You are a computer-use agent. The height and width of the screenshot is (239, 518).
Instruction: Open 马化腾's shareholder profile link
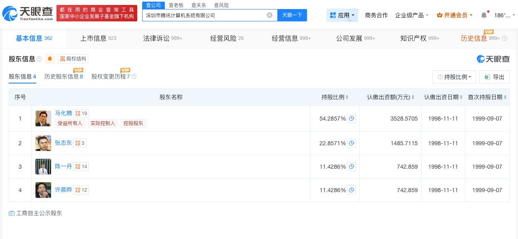[x=63, y=113]
